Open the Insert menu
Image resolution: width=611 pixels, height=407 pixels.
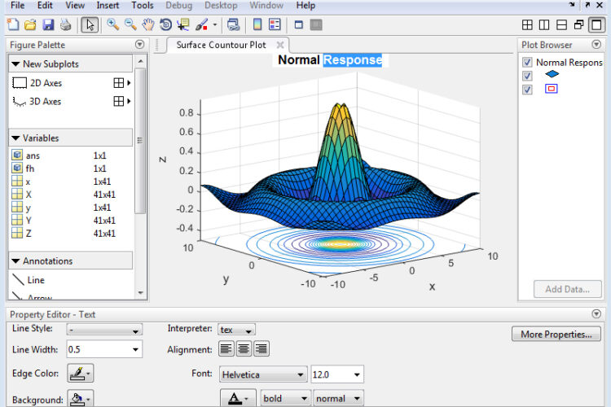[108, 6]
